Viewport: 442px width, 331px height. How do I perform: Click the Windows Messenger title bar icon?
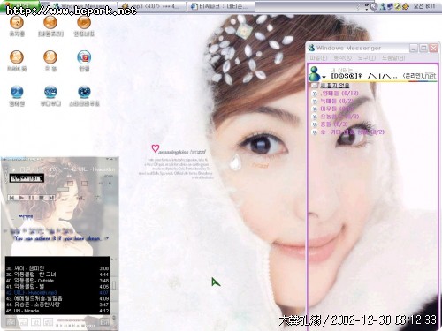point(311,48)
